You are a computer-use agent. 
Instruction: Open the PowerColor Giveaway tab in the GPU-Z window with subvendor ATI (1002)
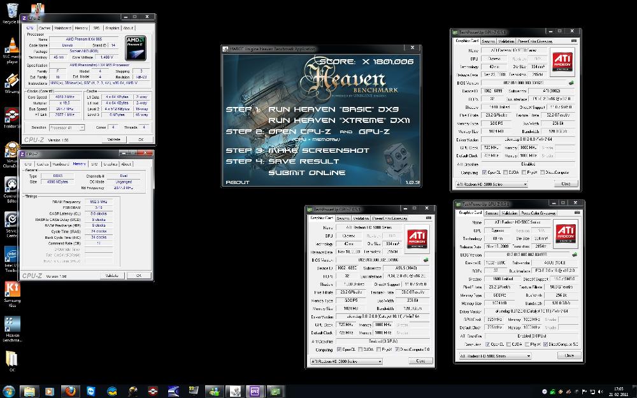[534, 41]
